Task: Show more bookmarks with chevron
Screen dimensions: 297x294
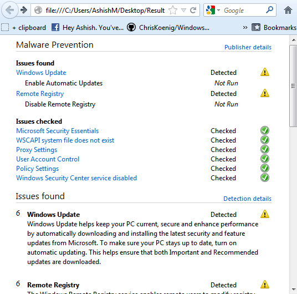Action: tap(245, 28)
